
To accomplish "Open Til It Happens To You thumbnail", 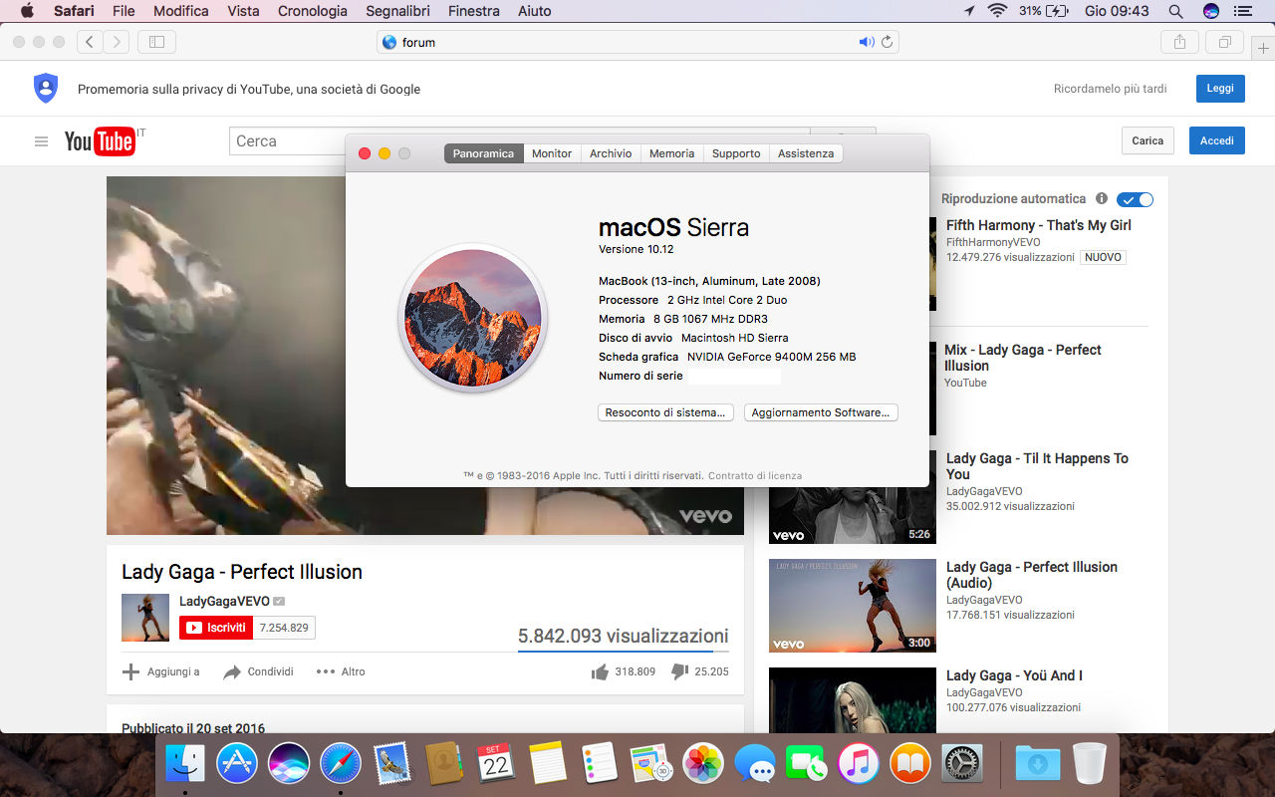I will coord(853,497).
